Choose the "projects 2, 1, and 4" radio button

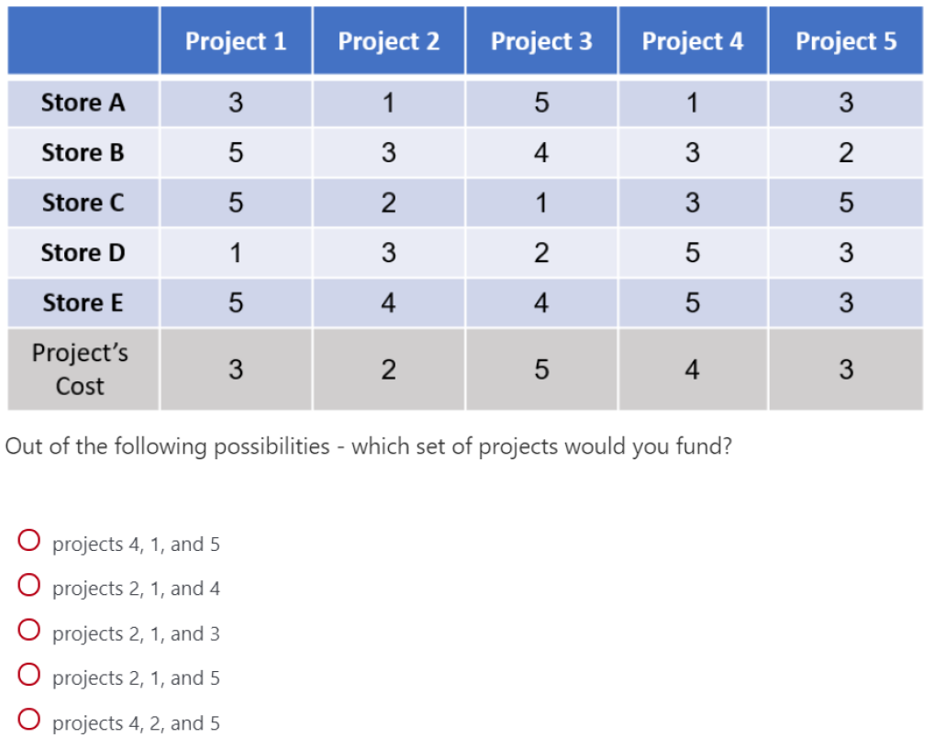pos(28,588)
